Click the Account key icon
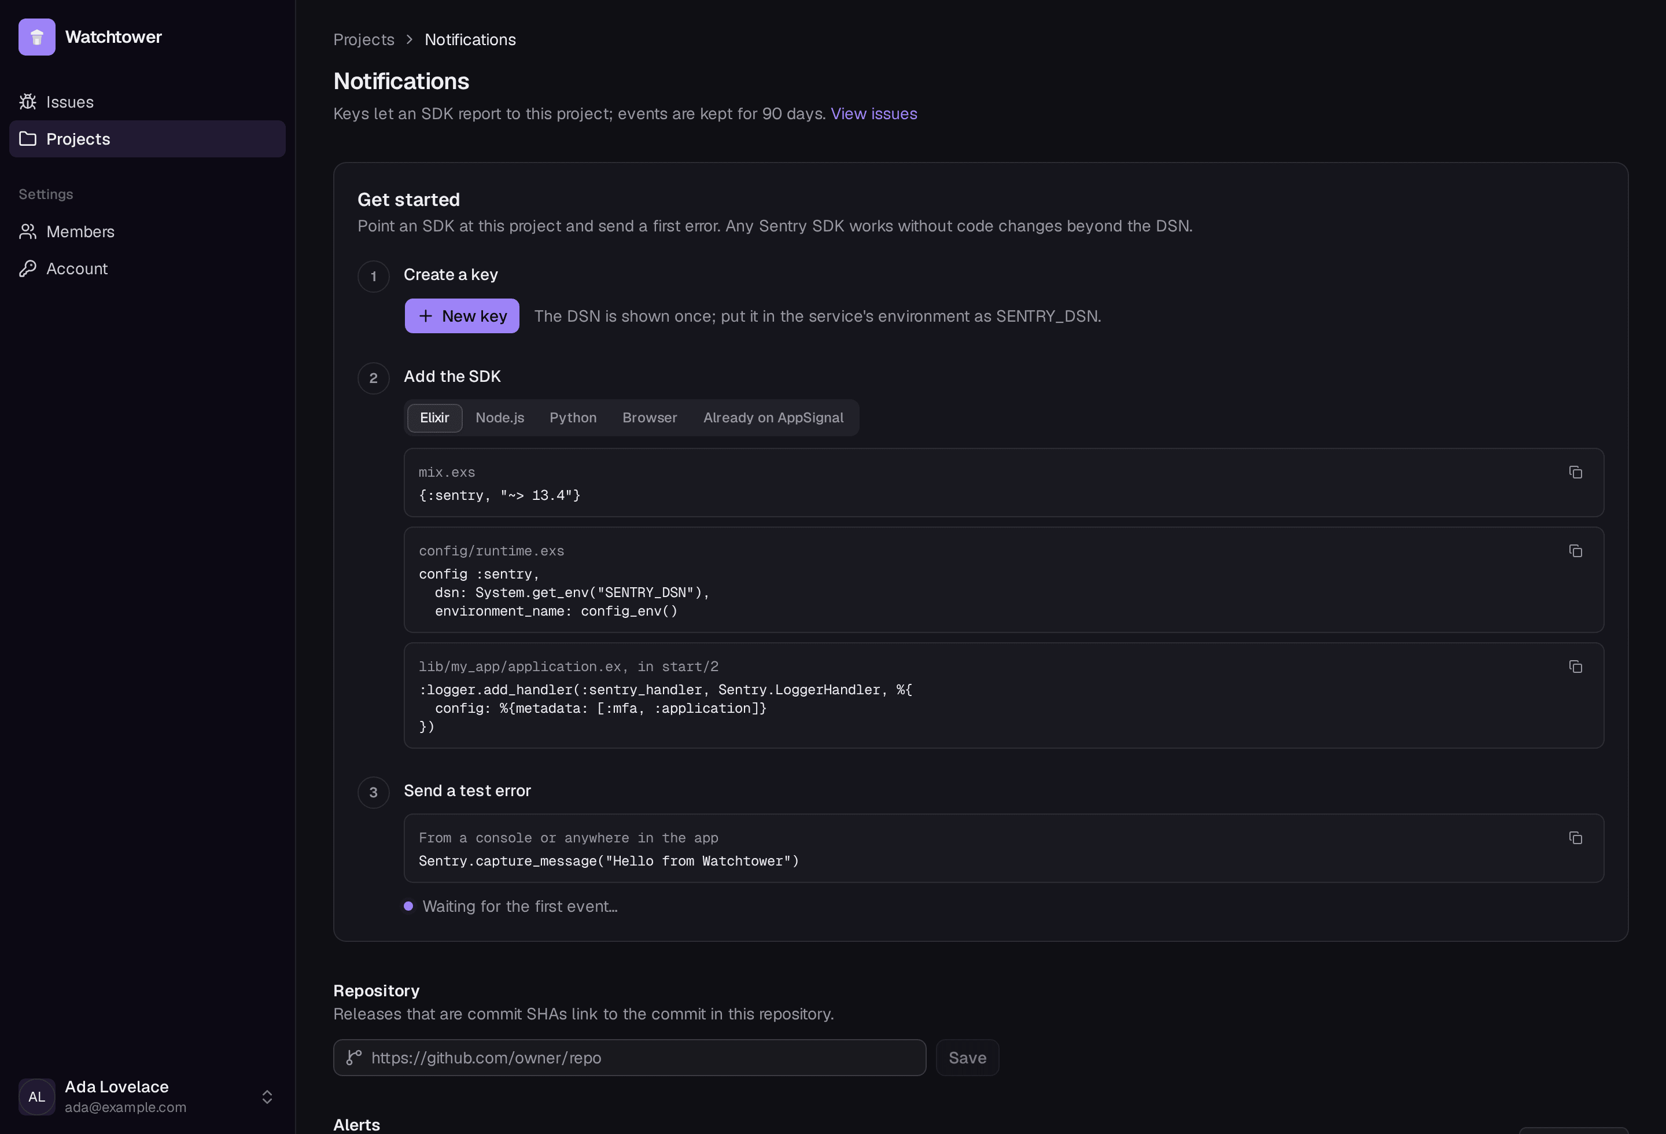 click(28, 269)
